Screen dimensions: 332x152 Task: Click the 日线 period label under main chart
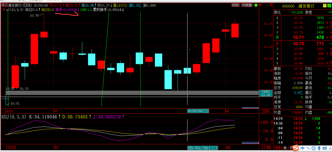266,111
